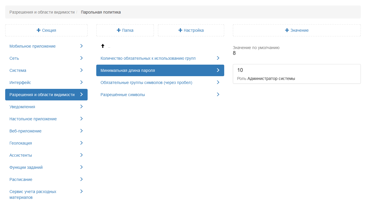366x206 pixels.
Task: Click chevron beside Расписание
Action: coord(81,179)
